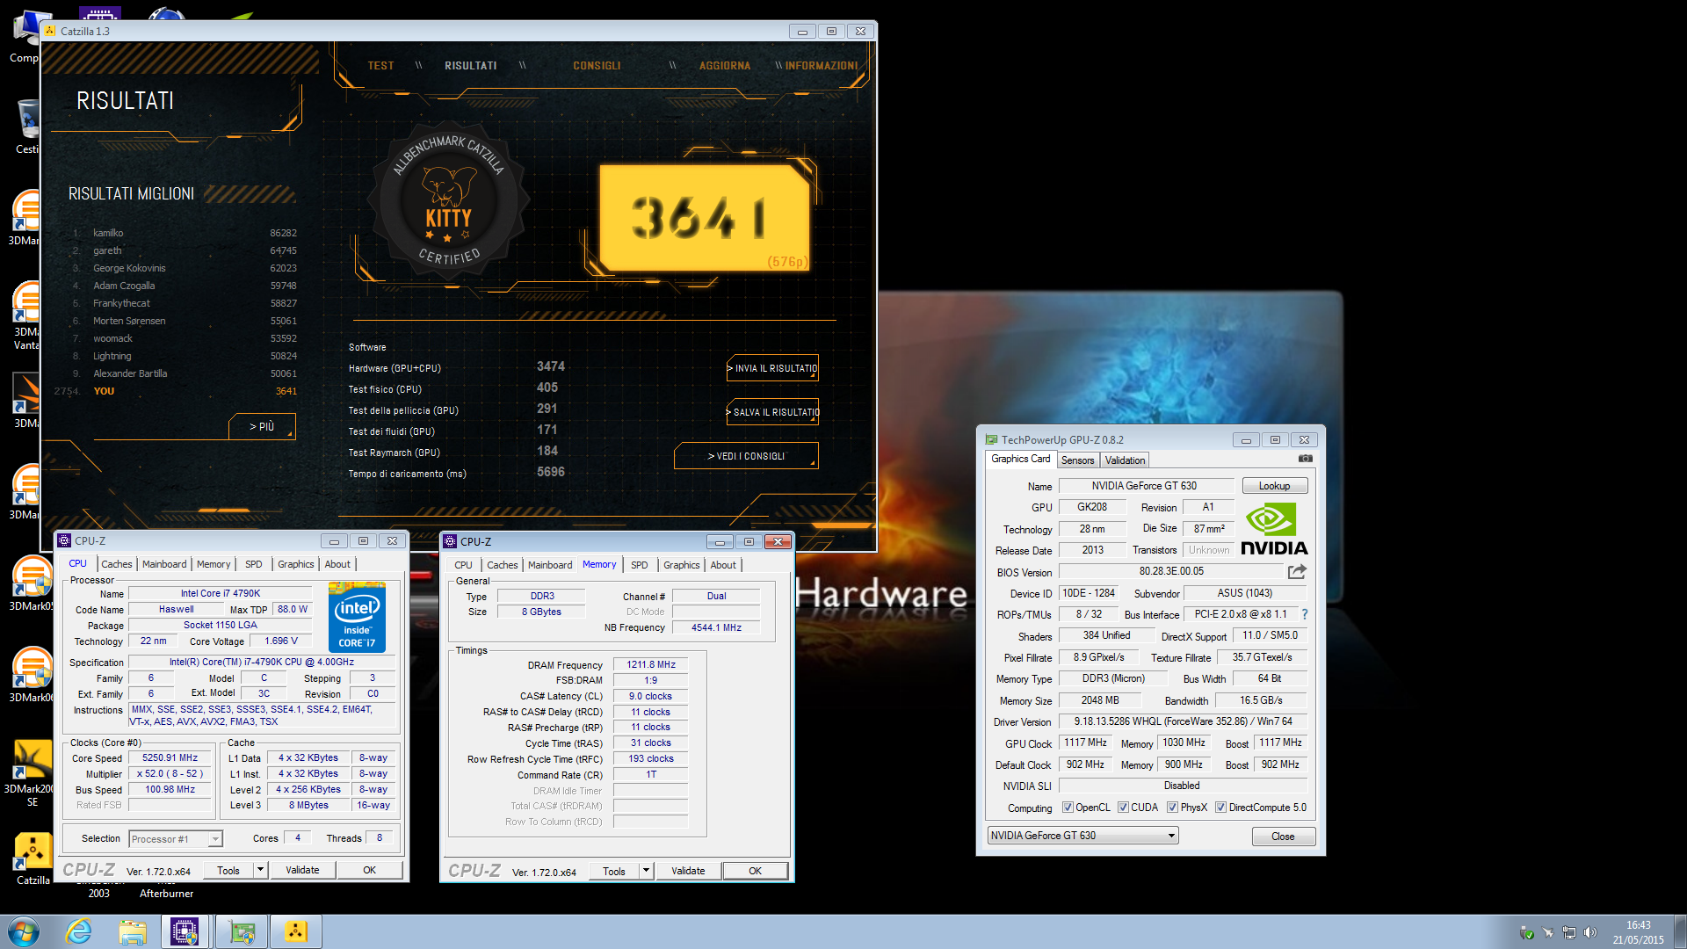The height and width of the screenshot is (949, 1687).
Task: Click the BIOS share/export arrow icon in GPU-Z
Action: point(1298,572)
